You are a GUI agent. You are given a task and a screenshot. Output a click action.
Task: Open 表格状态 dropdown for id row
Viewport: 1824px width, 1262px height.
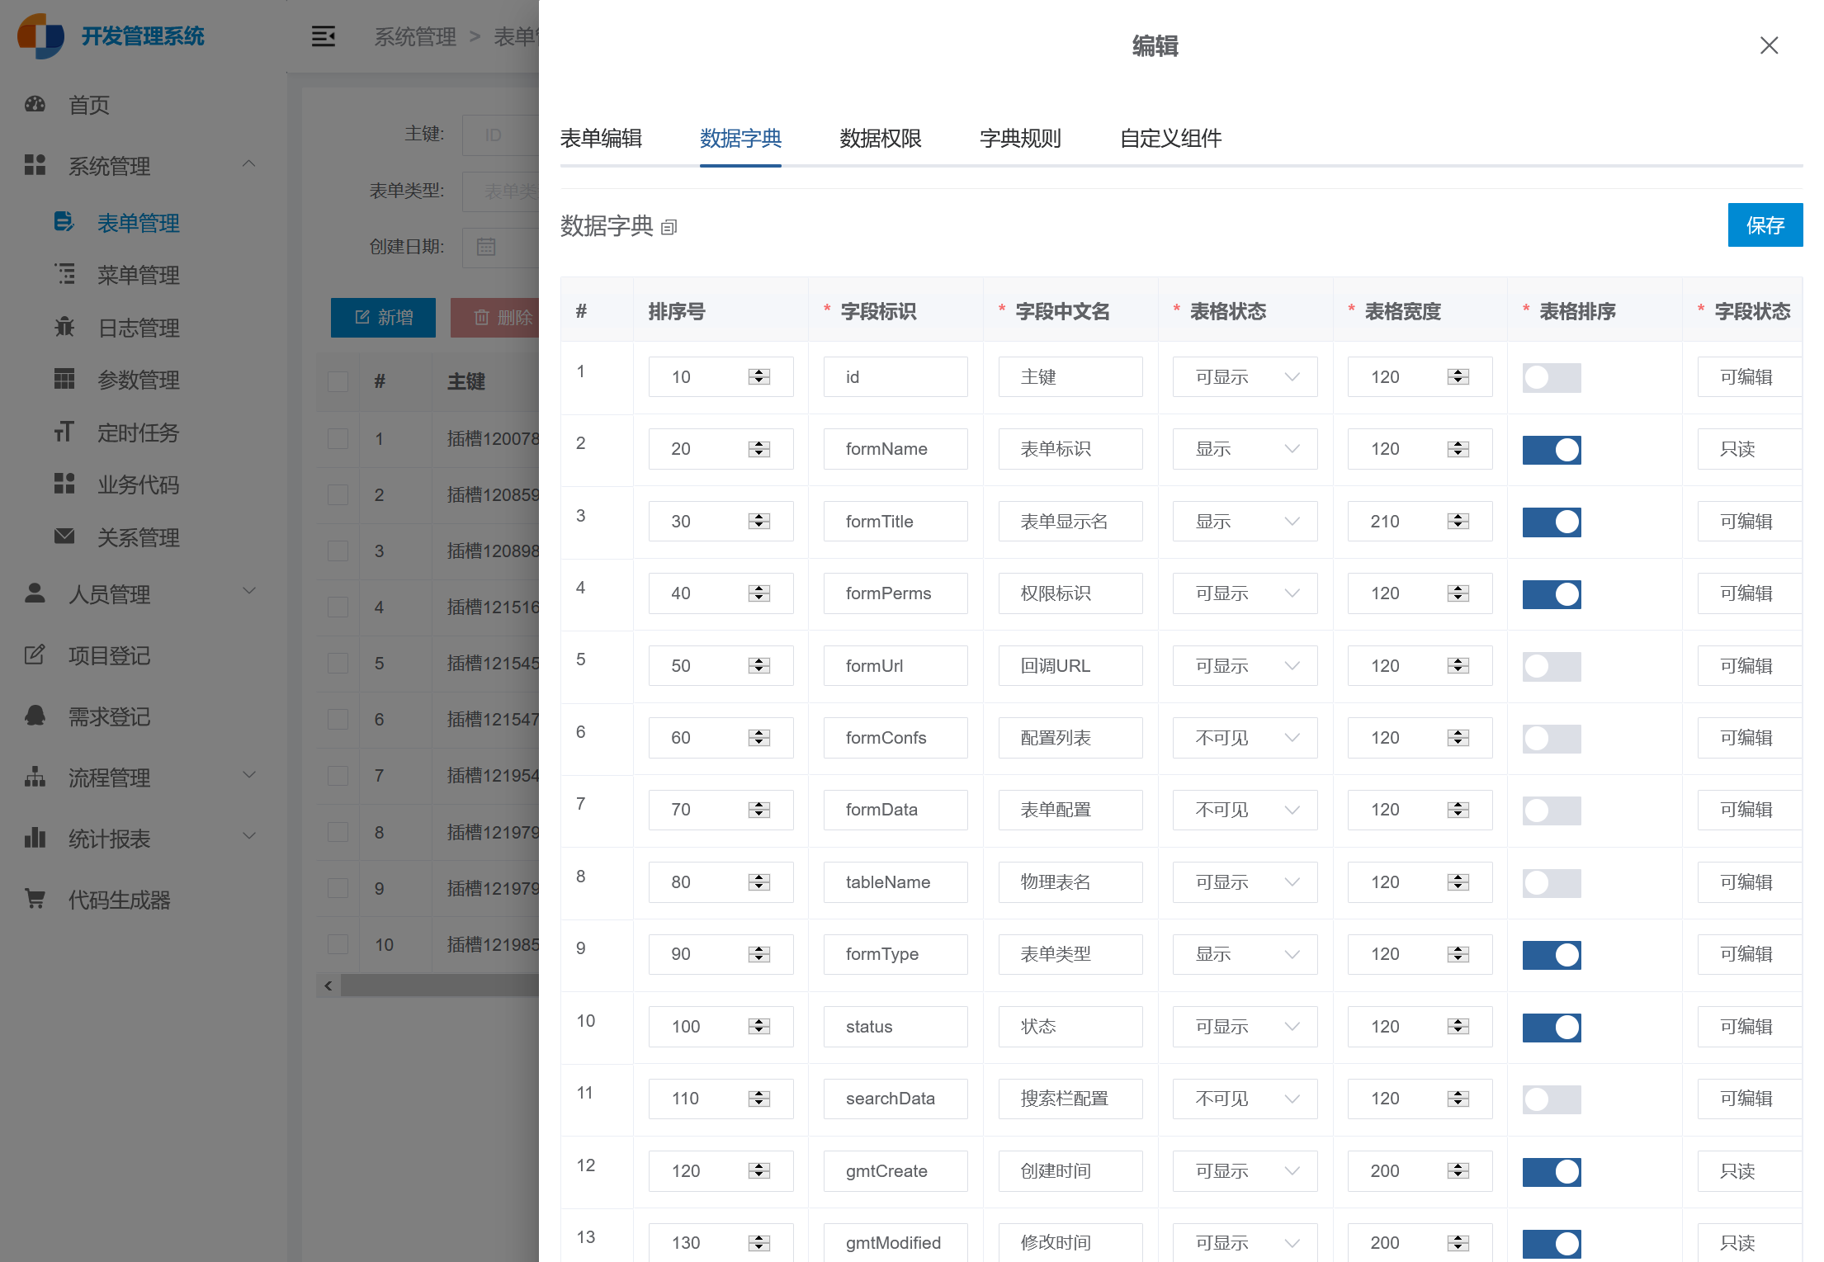click(x=1245, y=377)
